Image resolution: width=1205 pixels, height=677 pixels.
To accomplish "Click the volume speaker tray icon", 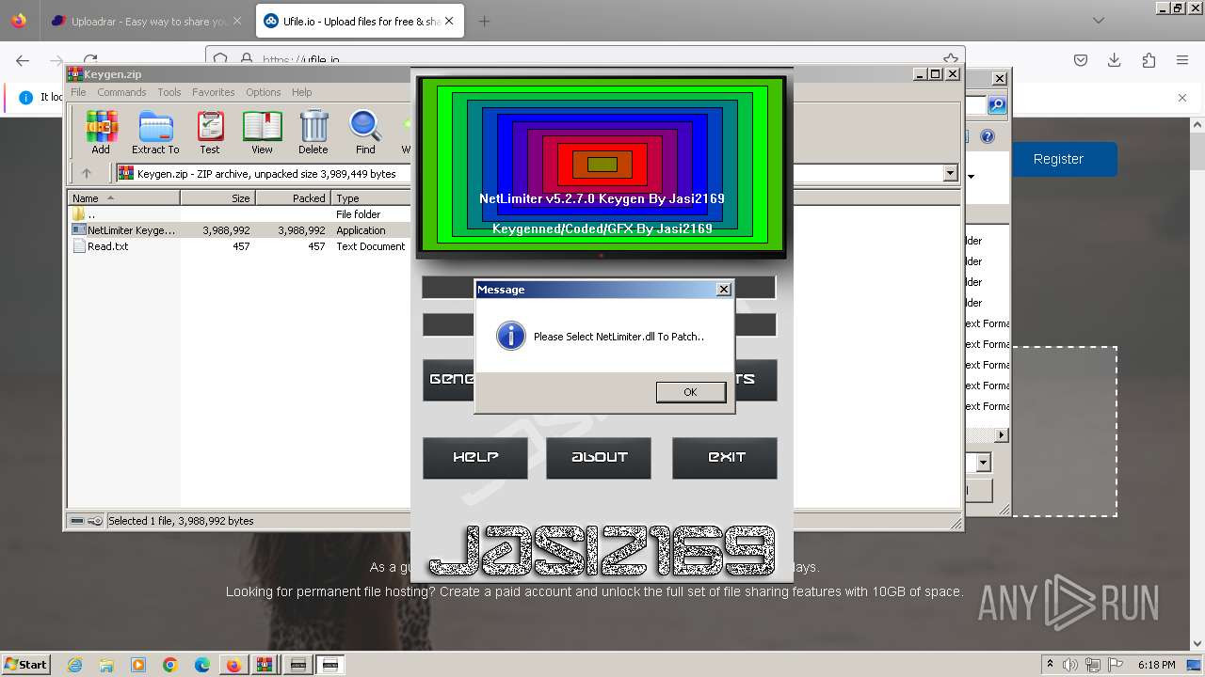I will (x=1070, y=665).
